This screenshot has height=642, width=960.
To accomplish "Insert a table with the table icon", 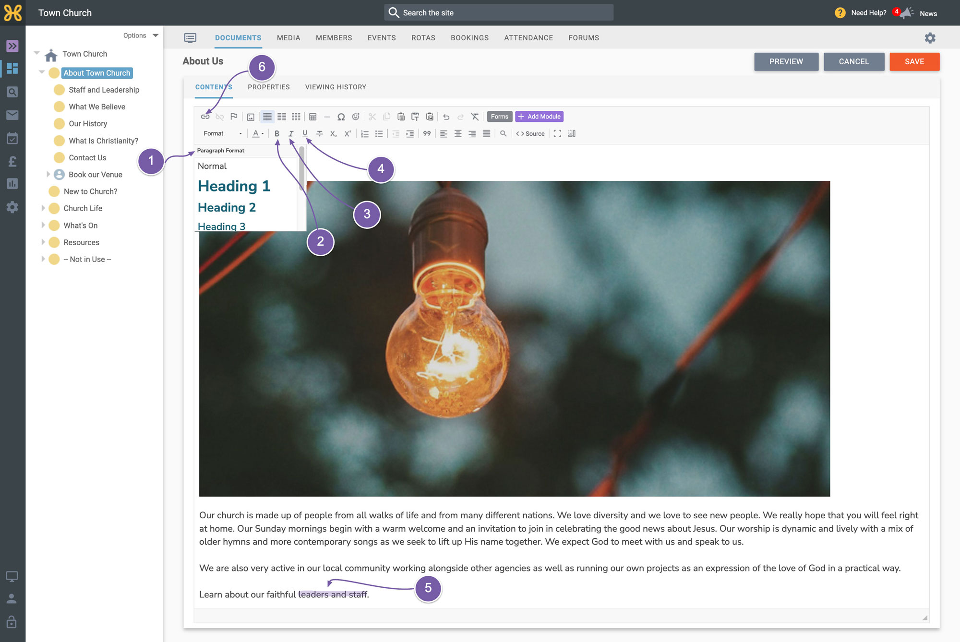I will (x=313, y=117).
